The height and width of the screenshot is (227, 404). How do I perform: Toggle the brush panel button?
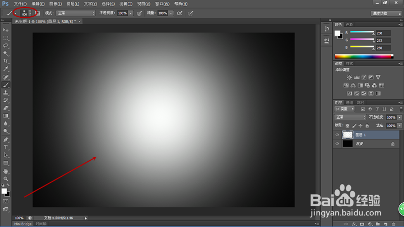point(37,13)
